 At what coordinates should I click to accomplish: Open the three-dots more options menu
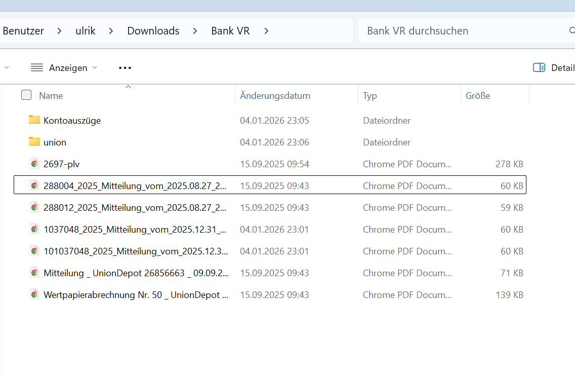tap(125, 68)
